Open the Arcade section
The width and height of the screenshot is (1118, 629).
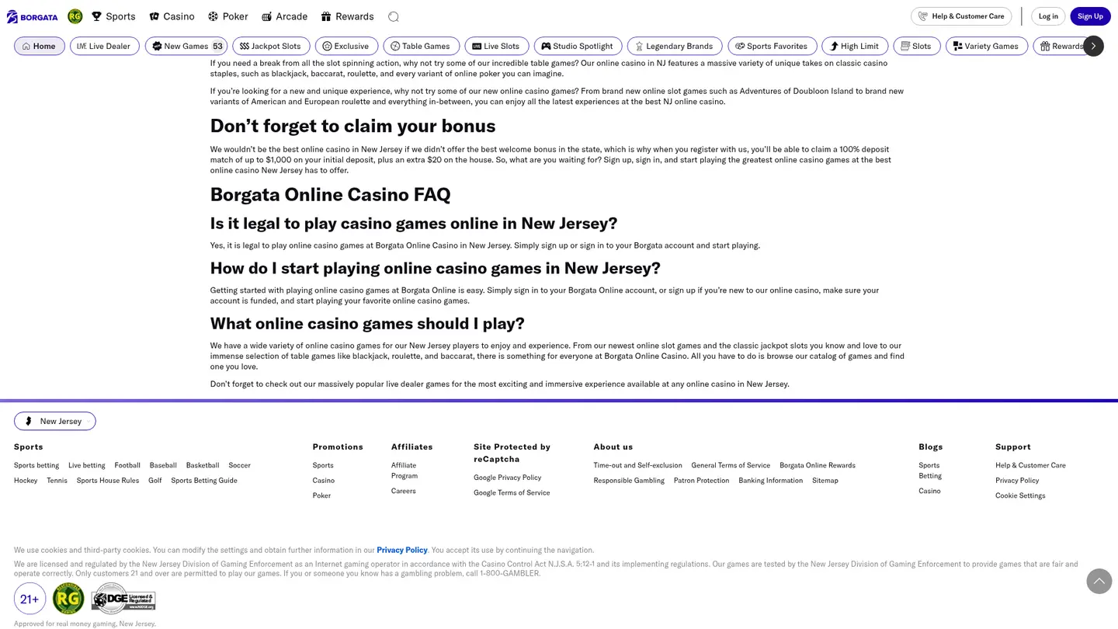284,16
